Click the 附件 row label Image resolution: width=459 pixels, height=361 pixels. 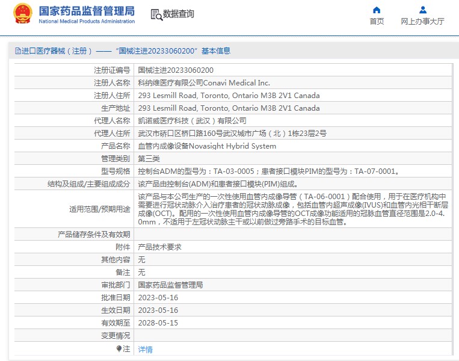(x=123, y=247)
